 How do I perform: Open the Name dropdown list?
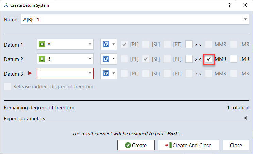point(246,19)
